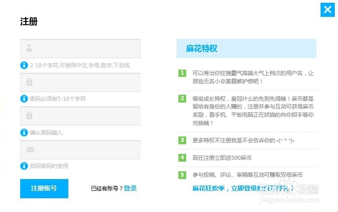Click the green number 1 privilege badge
The height and width of the screenshot is (212, 338).
(x=182, y=73)
